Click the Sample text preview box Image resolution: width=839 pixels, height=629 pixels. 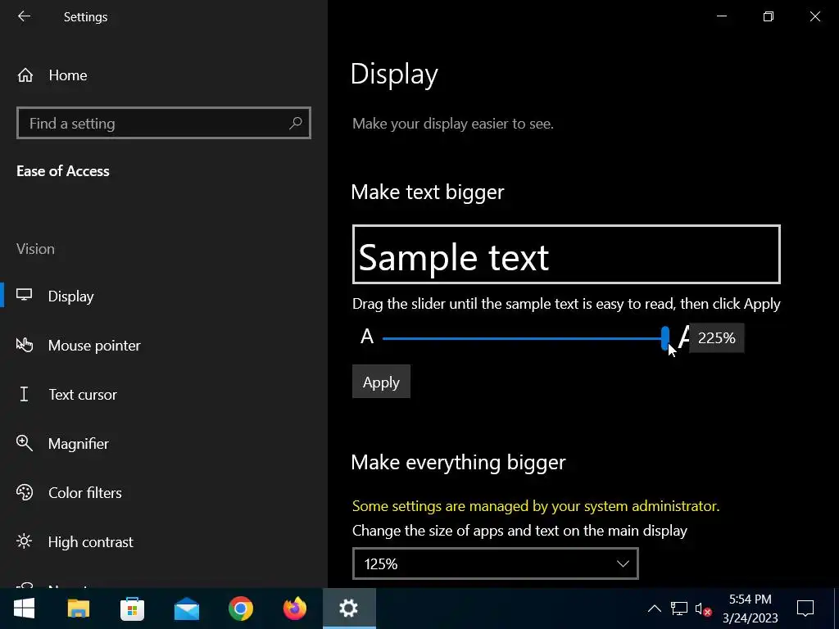pyautogui.click(x=566, y=255)
